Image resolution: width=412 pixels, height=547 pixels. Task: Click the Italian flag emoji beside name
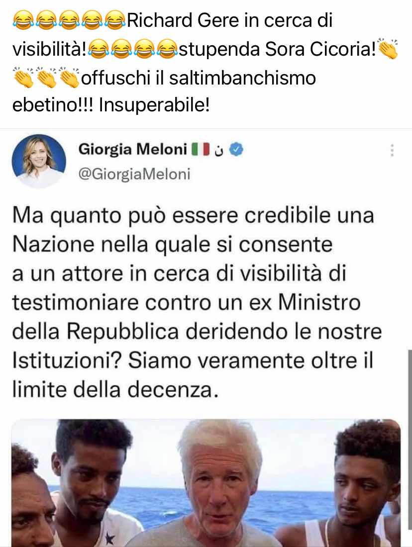click(200, 149)
